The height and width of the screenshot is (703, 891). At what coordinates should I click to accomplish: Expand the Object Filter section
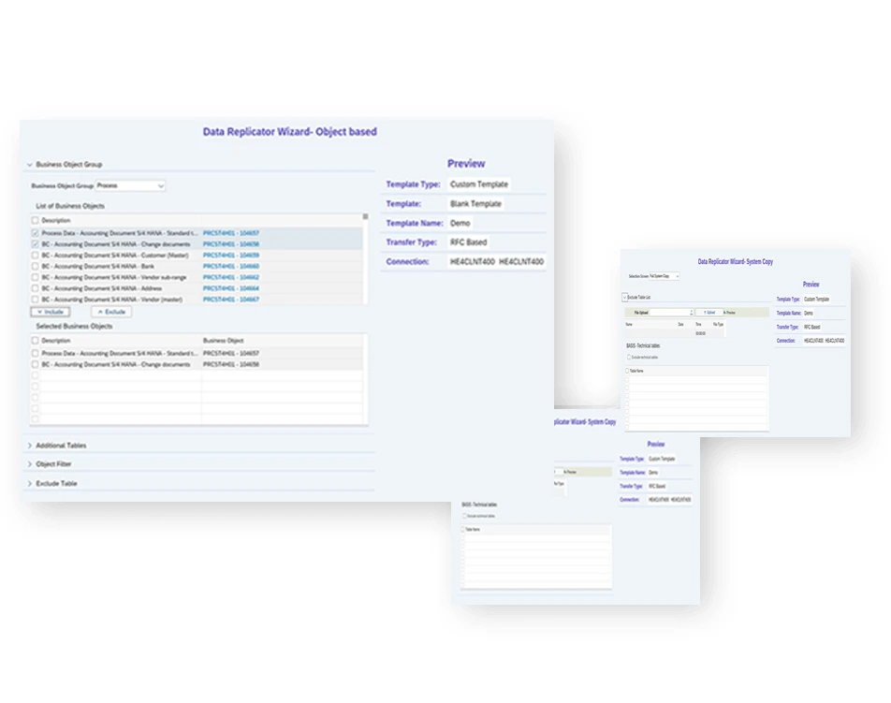click(x=31, y=465)
